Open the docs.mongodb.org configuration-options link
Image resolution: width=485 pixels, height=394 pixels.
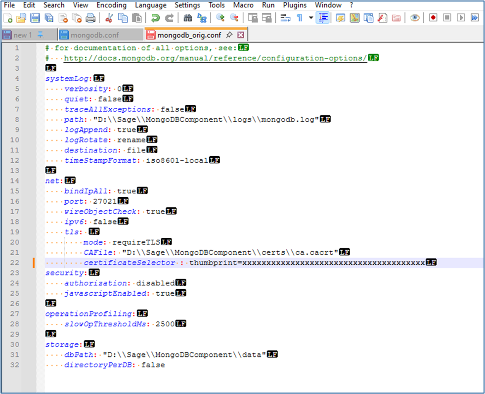[x=216, y=58]
